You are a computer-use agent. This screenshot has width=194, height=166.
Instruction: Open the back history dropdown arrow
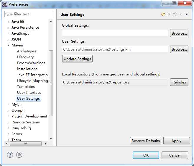pyautogui.click(x=169, y=14)
